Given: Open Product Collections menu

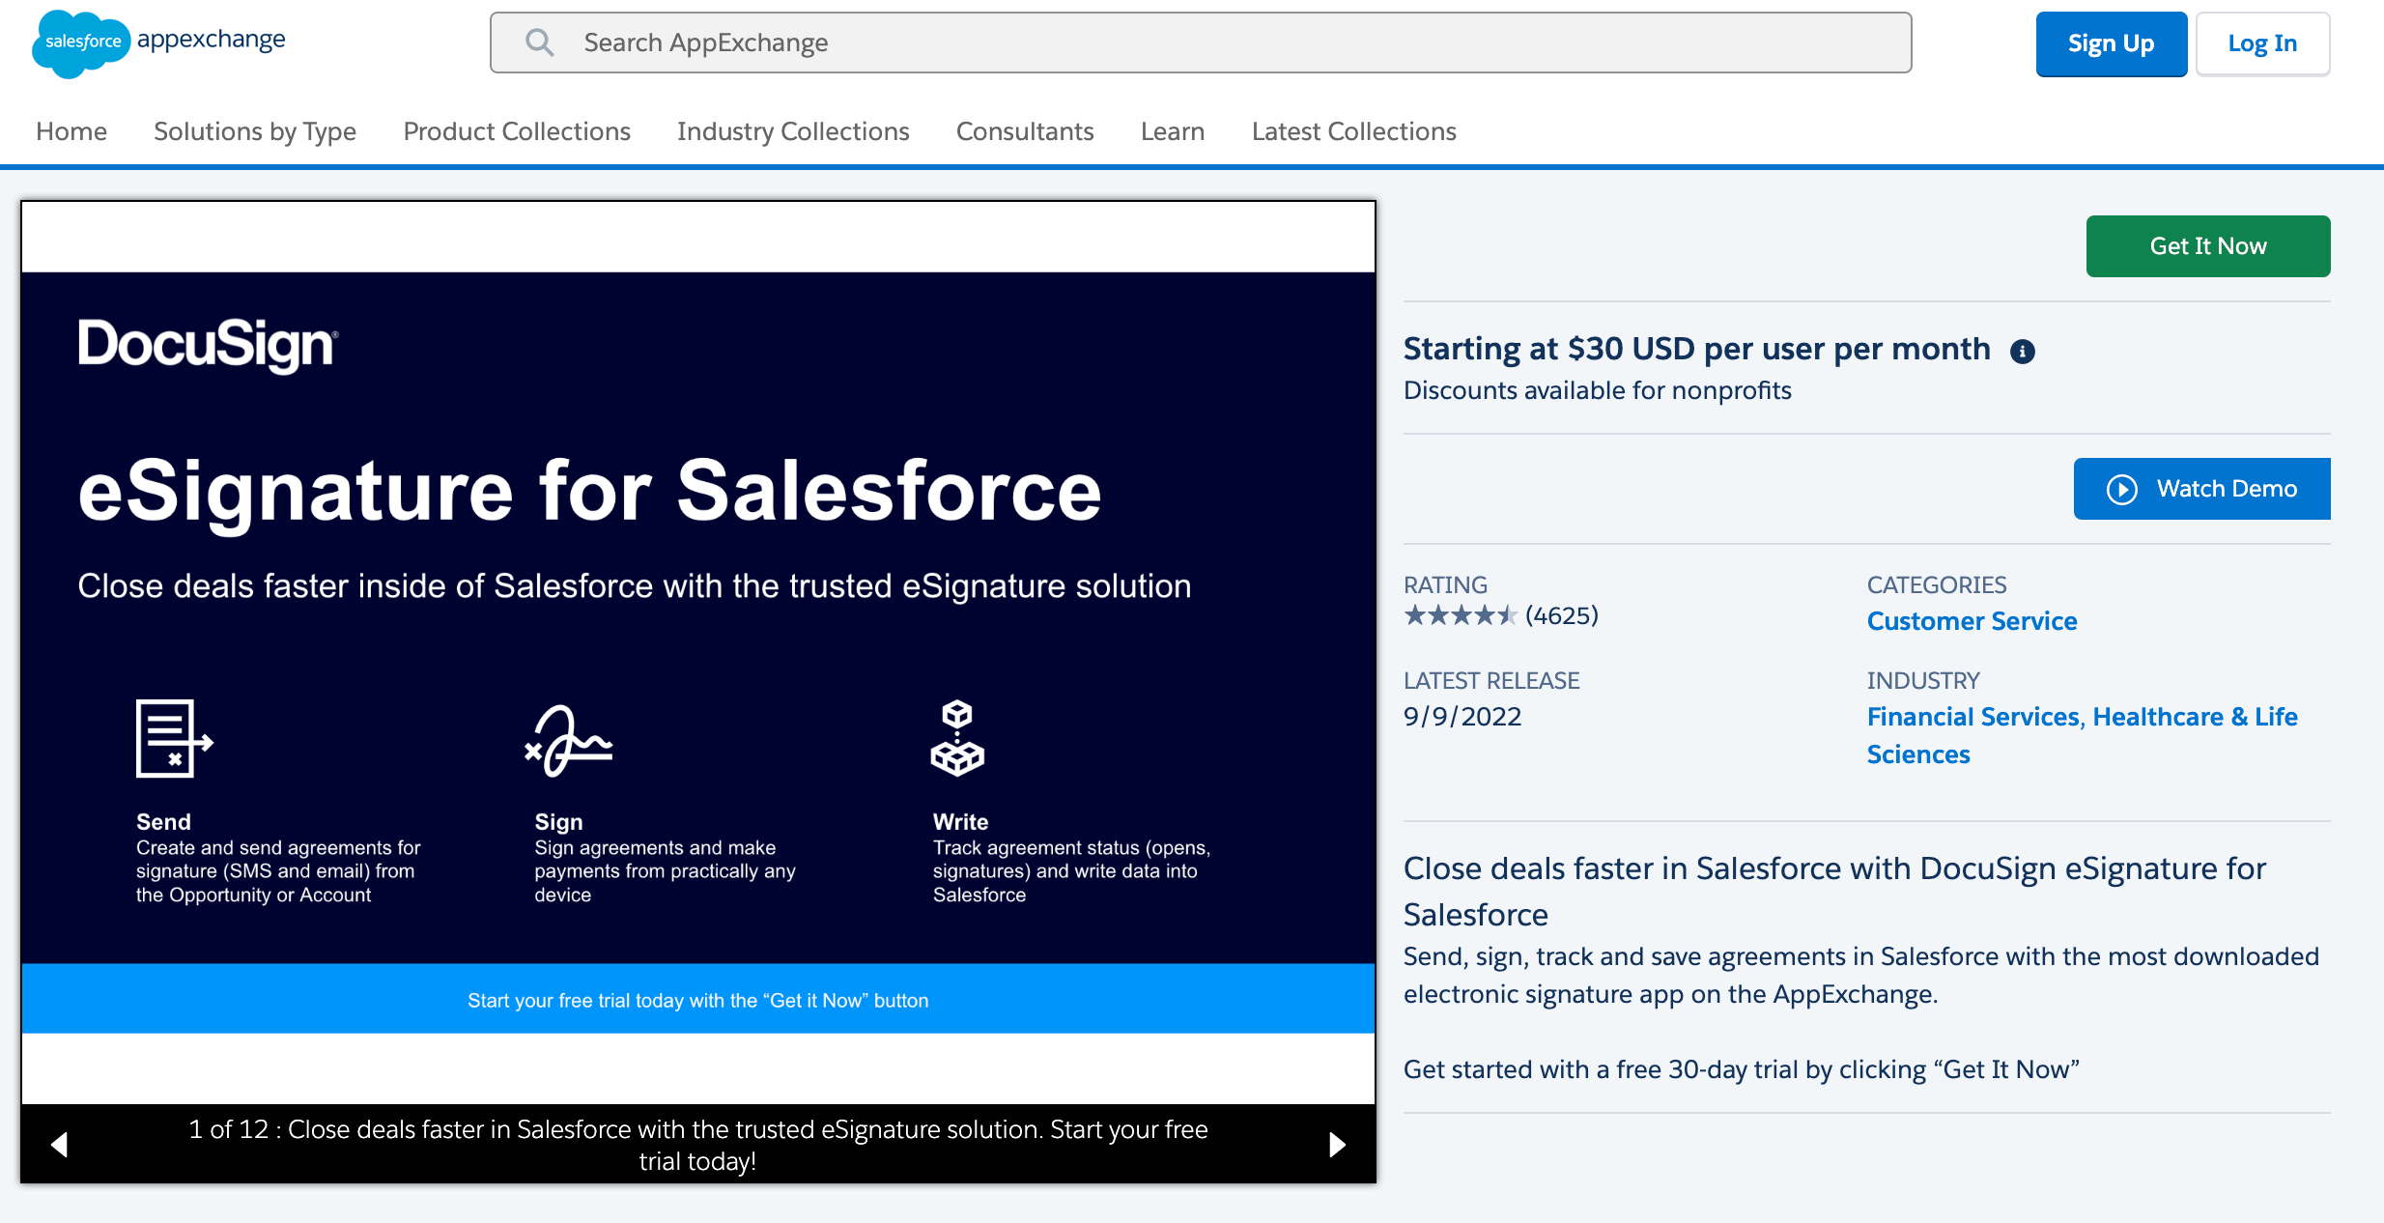Looking at the screenshot, I should [517, 131].
